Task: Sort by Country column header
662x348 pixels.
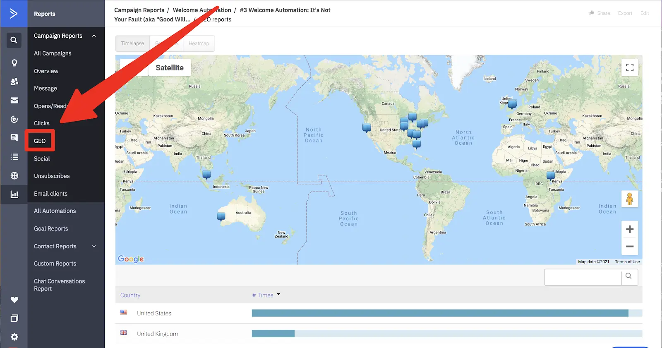Action: pos(130,295)
